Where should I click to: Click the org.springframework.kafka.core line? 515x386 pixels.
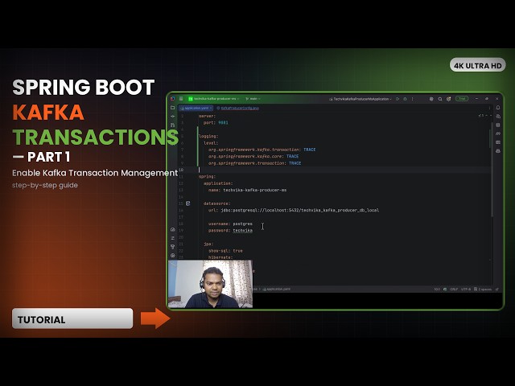[253, 156]
